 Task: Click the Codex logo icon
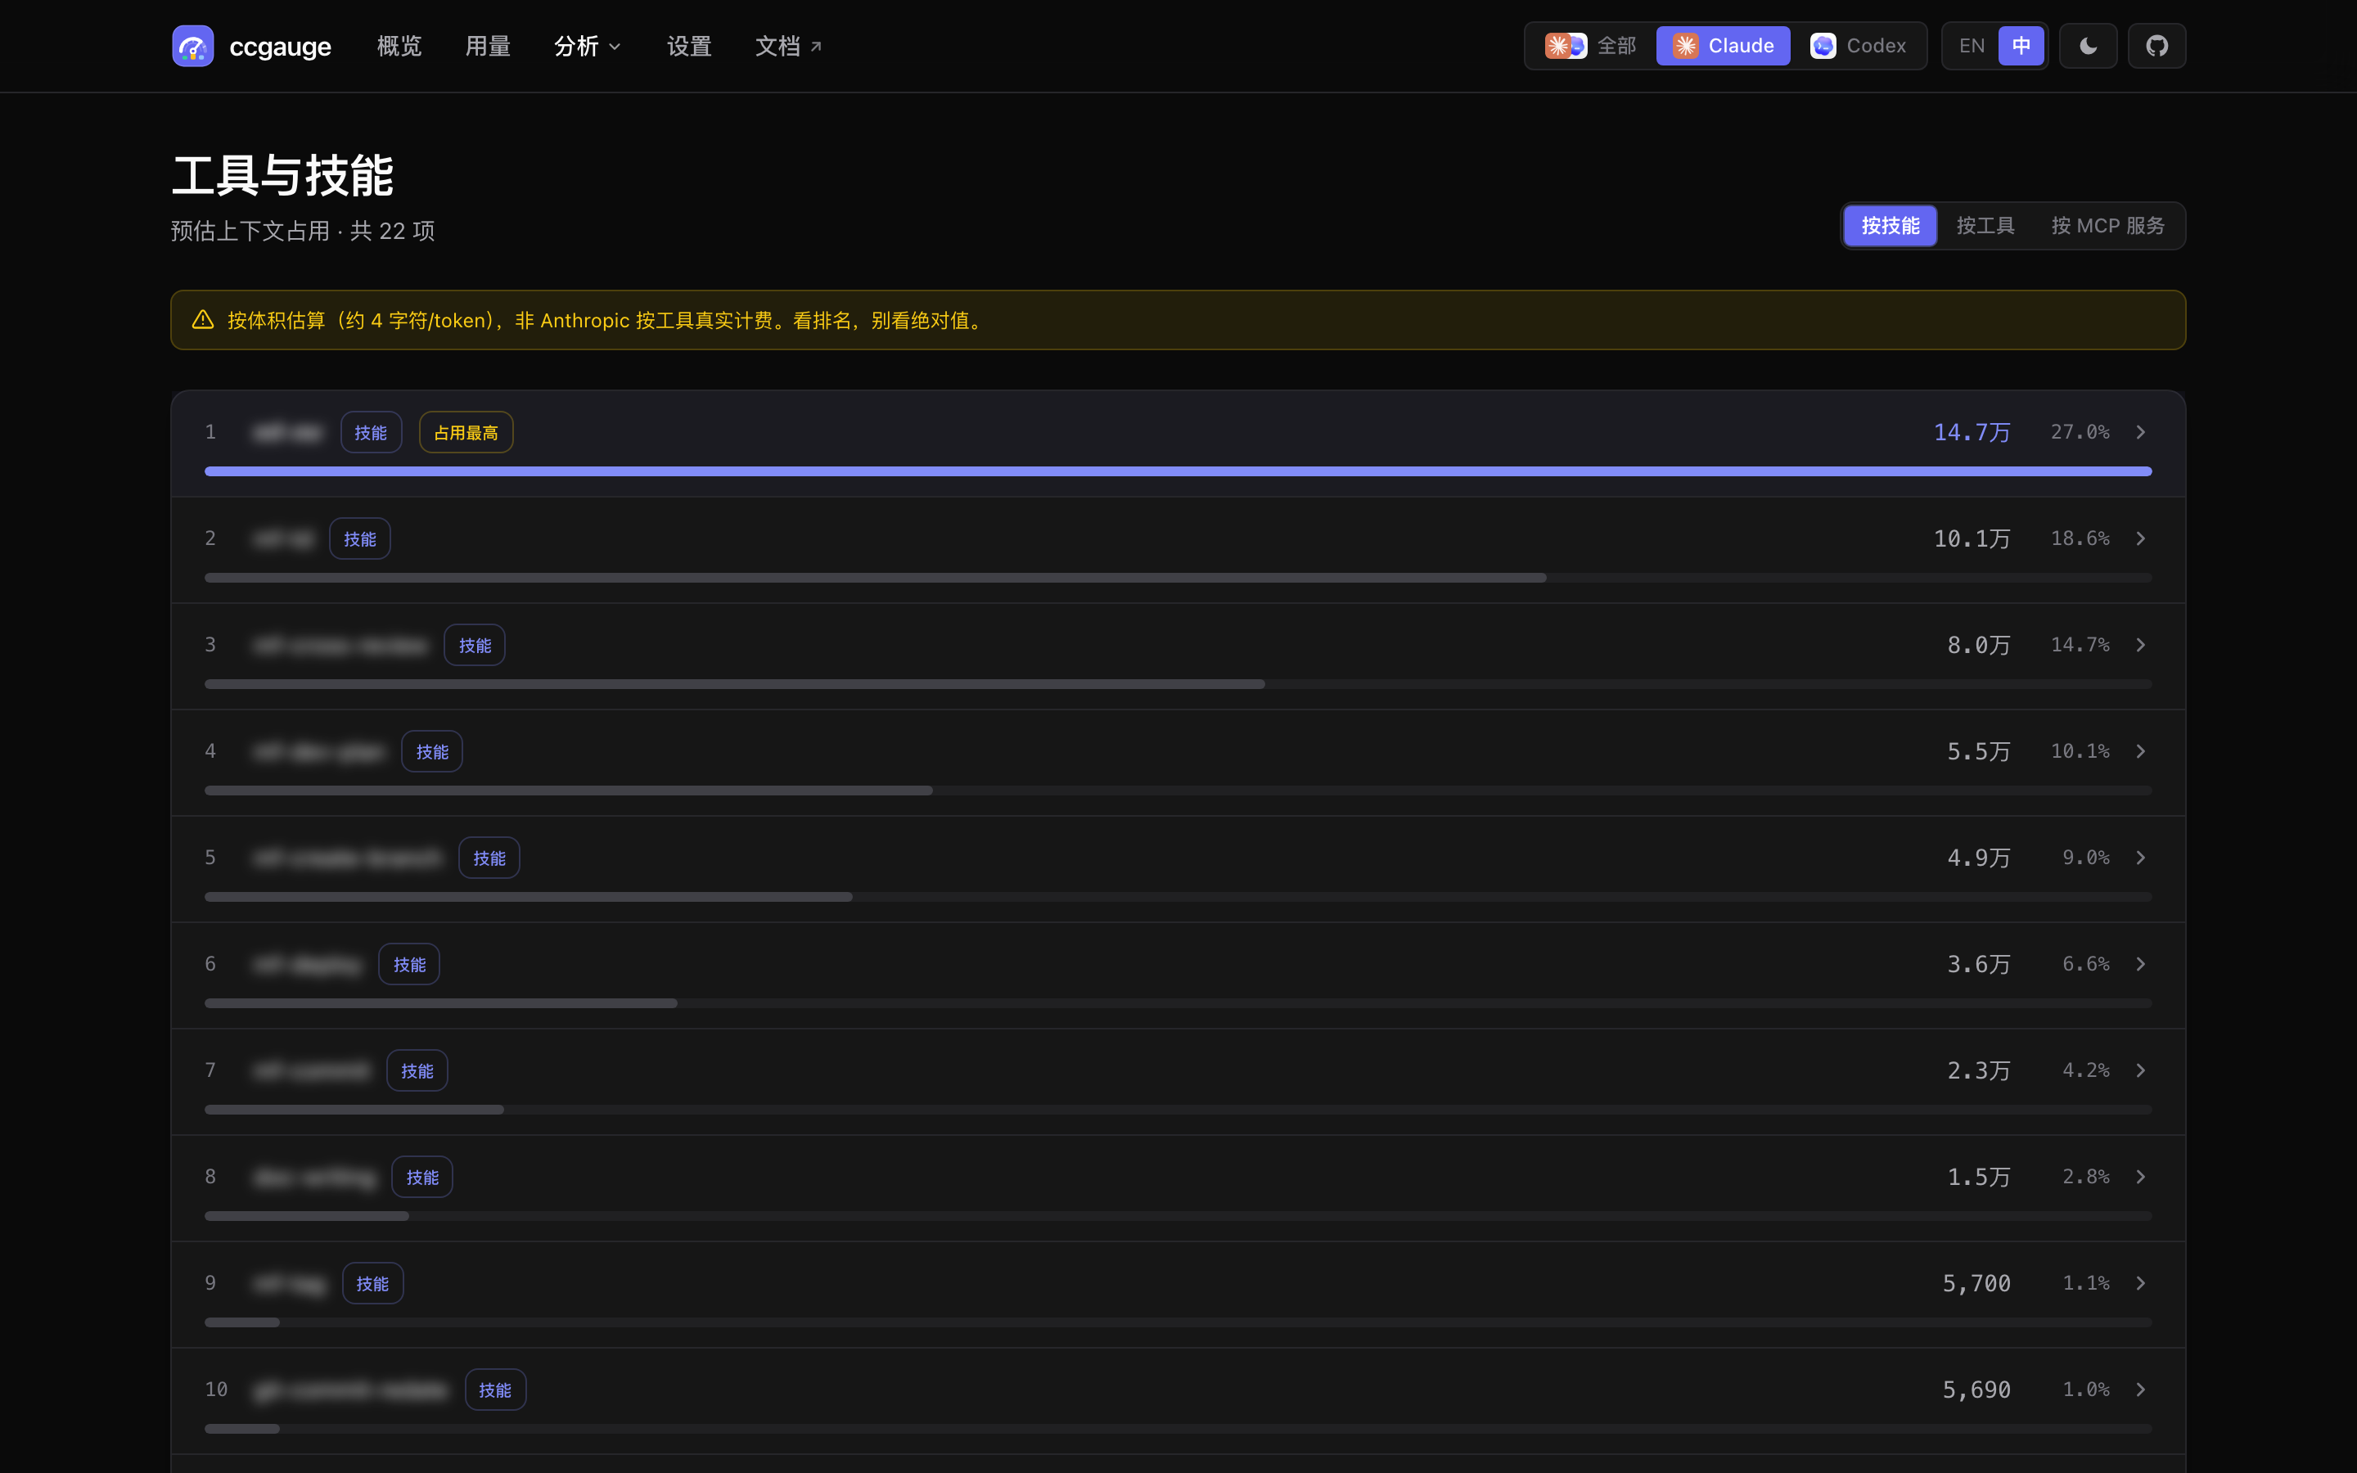coord(1823,46)
